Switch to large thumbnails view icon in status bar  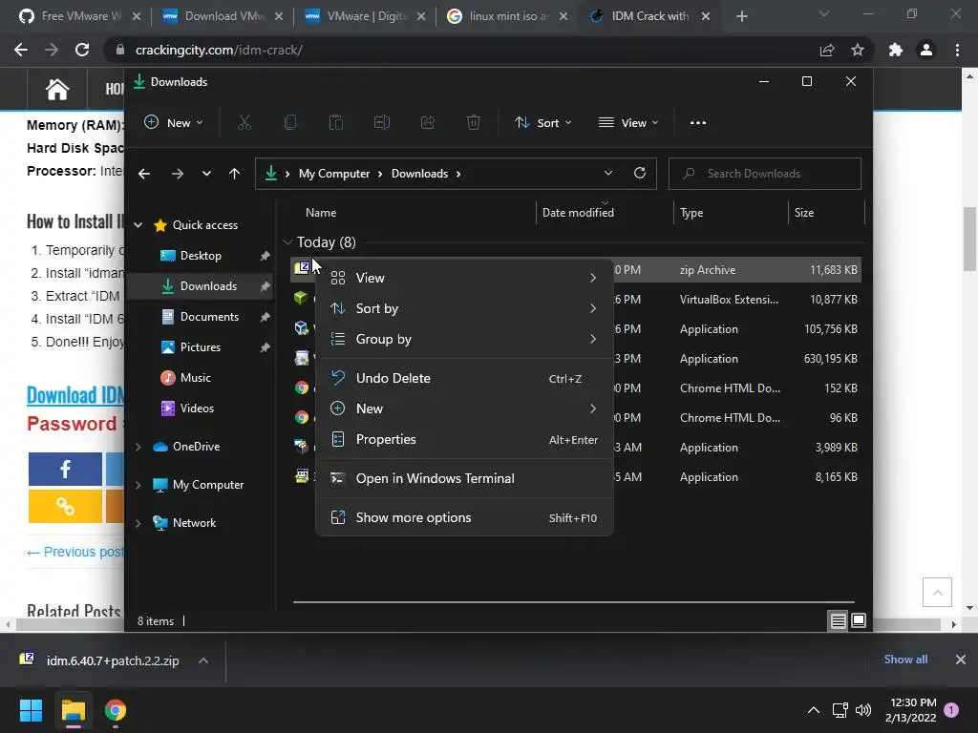click(859, 620)
